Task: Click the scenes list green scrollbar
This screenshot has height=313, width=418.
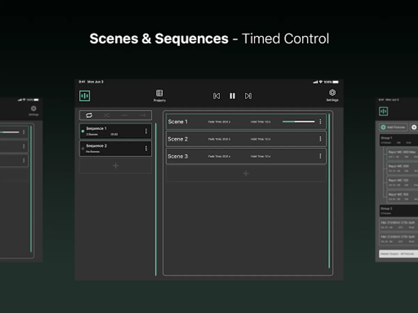Action: [x=329, y=191]
